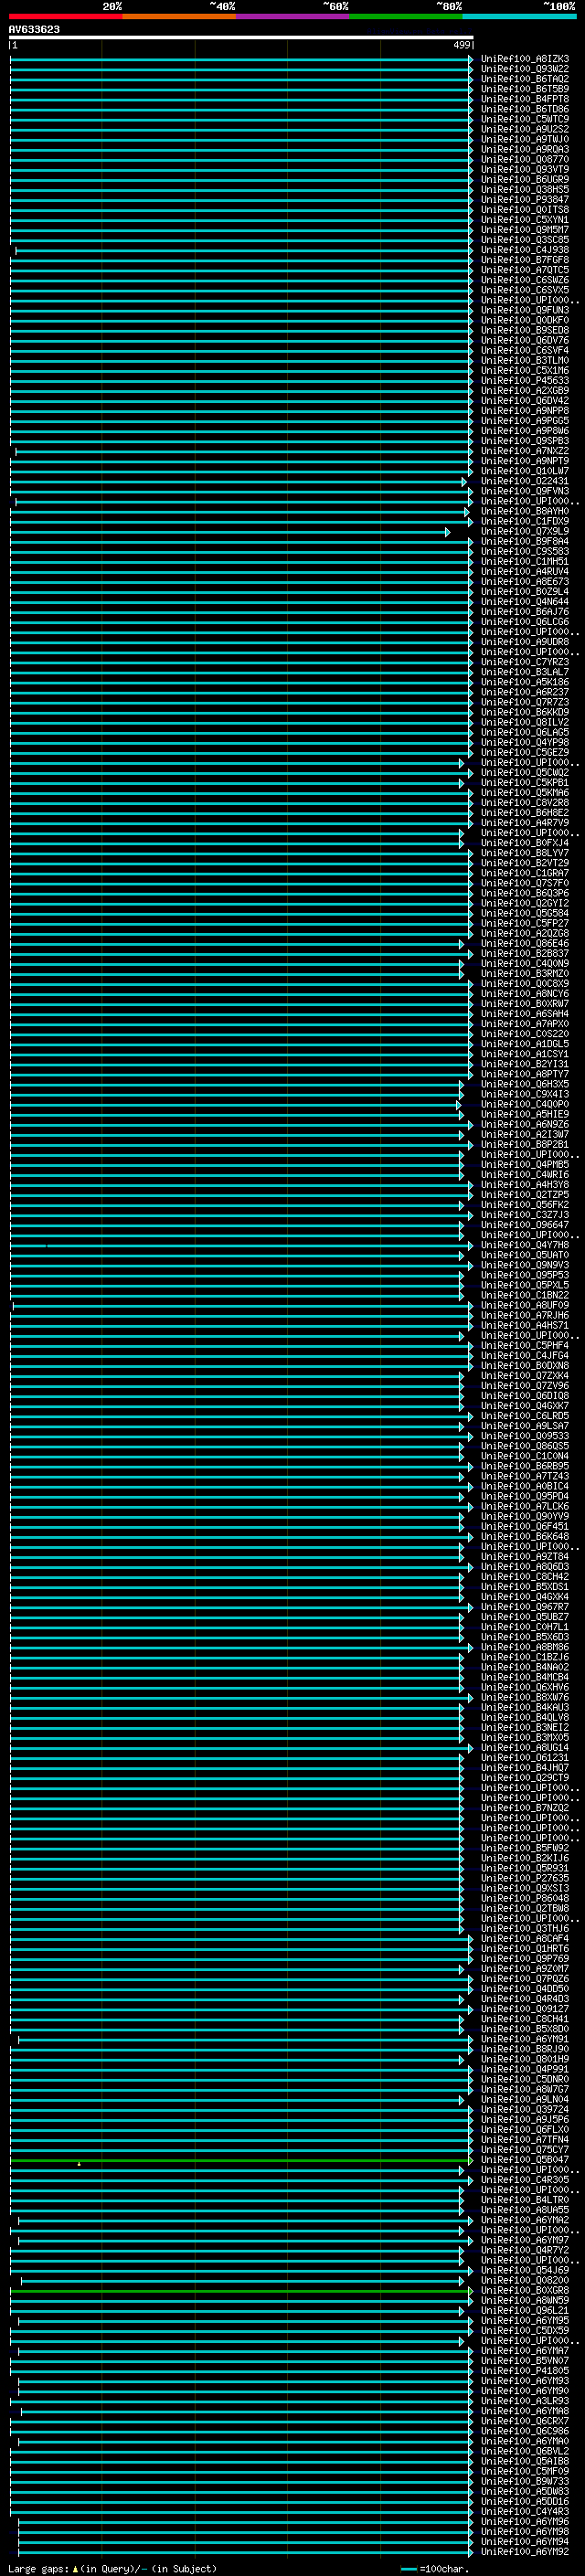Select the UniRef100_C9S583 label
585x2576 pixels.
pos(525,552)
